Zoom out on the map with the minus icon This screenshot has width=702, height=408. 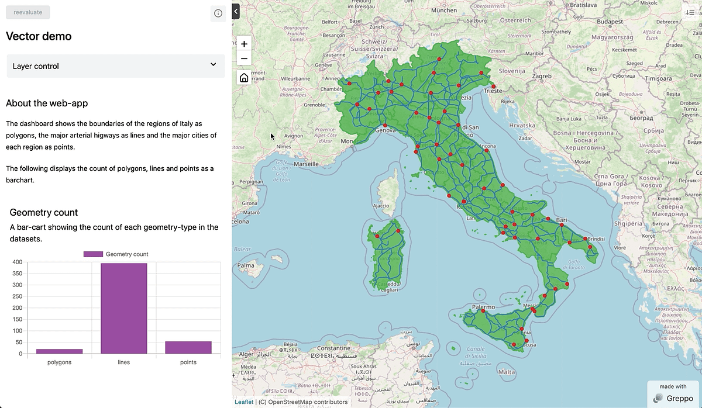coord(244,58)
